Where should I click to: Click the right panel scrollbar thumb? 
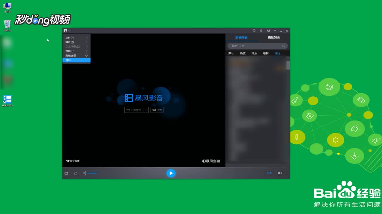[288, 65]
